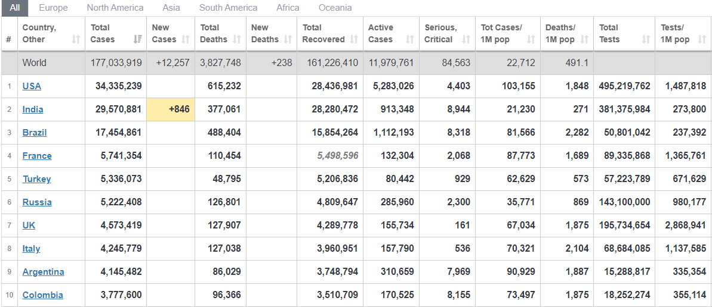The height and width of the screenshot is (307, 712).
Task: Sort by Tot Cases/1M pop arrows
Action: pyautogui.click(x=531, y=40)
